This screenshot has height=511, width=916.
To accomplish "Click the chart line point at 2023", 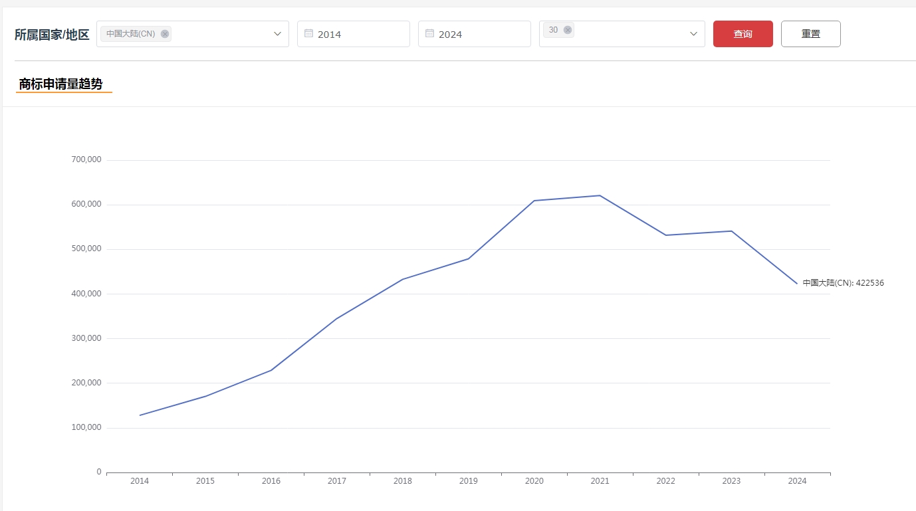I will (x=731, y=231).
